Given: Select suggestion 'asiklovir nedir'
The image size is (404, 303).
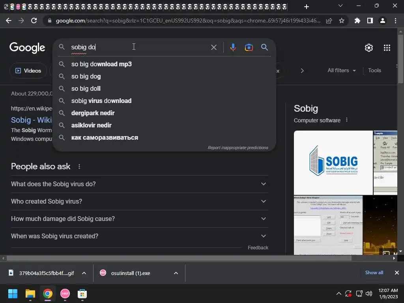Looking at the screenshot, I should coord(164,125).
